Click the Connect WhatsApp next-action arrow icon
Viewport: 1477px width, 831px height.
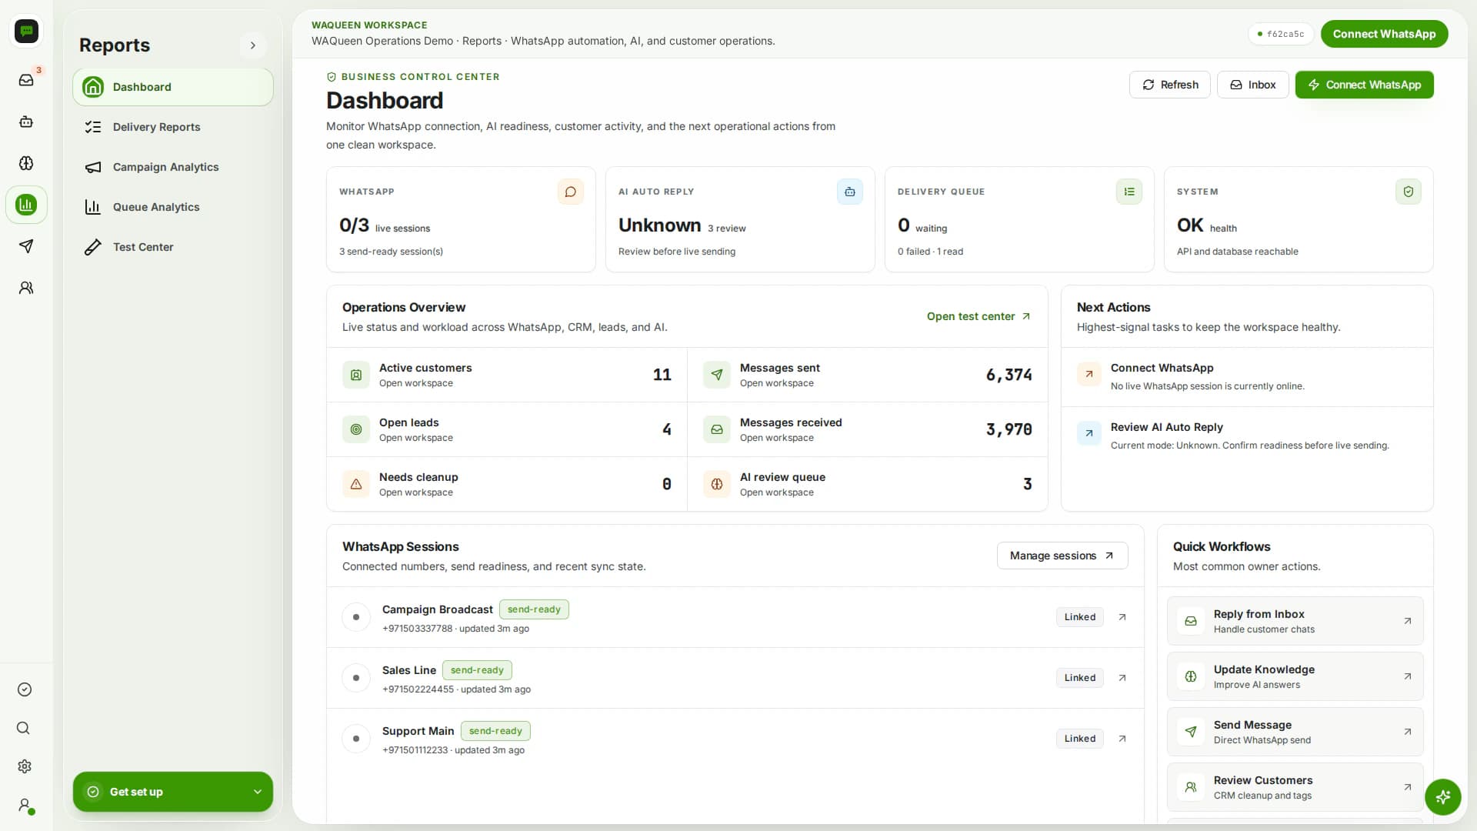(x=1089, y=375)
